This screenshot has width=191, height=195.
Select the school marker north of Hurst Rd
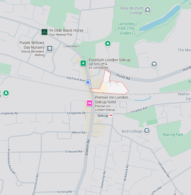tap(154, 64)
